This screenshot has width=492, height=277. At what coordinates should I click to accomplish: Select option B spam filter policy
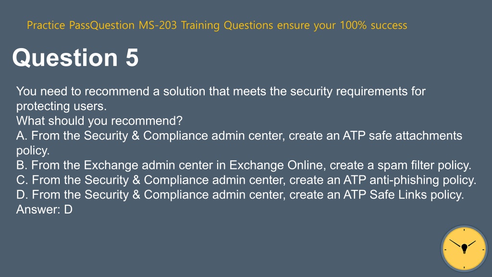pos(244,165)
